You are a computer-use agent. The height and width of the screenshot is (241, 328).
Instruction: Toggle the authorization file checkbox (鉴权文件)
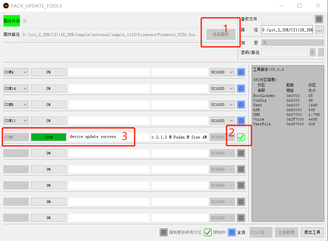319,19
